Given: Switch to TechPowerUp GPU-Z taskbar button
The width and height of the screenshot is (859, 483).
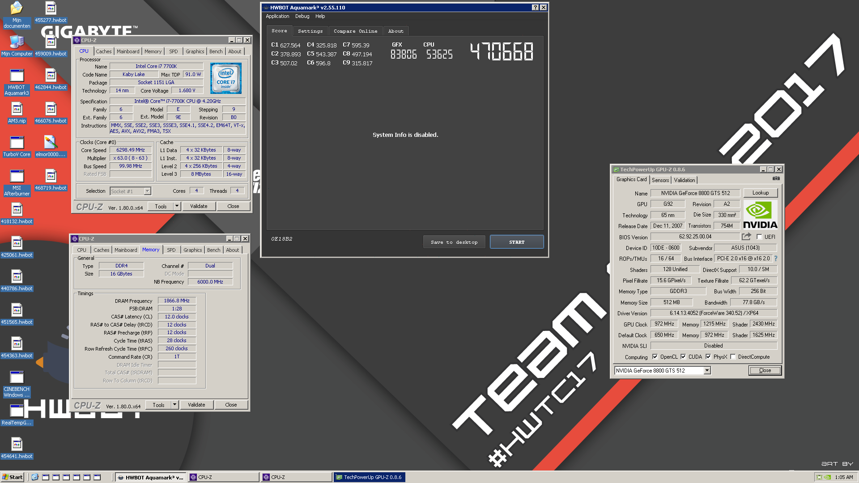Looking at the screenshot, I should pos(369,477).
